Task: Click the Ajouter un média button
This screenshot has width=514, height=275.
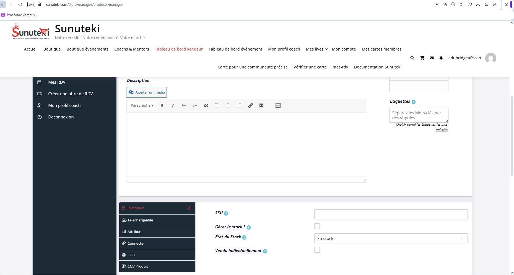Action: [147, 92]
